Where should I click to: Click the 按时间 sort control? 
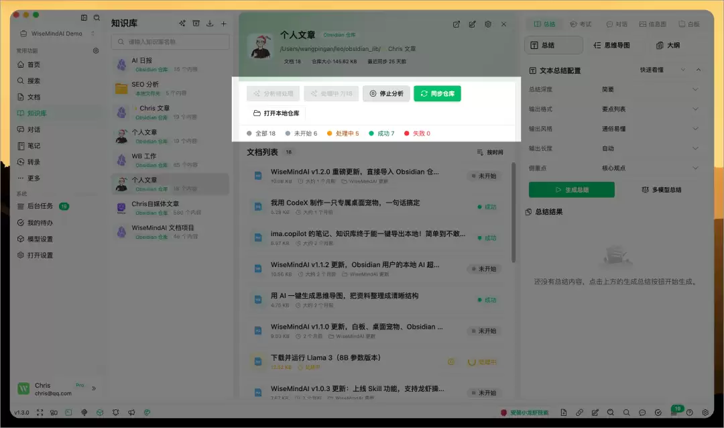(490, 152)
